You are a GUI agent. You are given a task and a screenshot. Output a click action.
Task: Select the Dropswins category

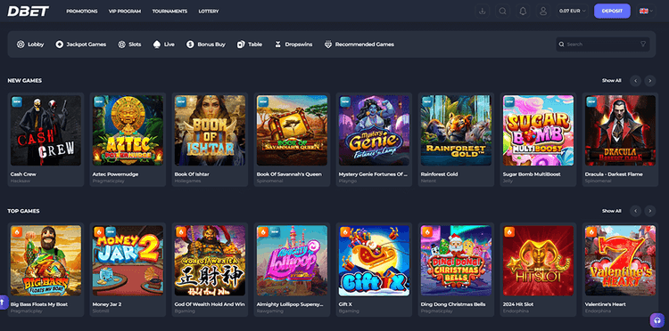coord(293,44)
